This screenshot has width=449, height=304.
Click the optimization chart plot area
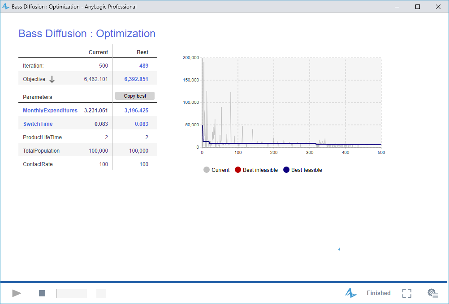(x=291, y=102)
